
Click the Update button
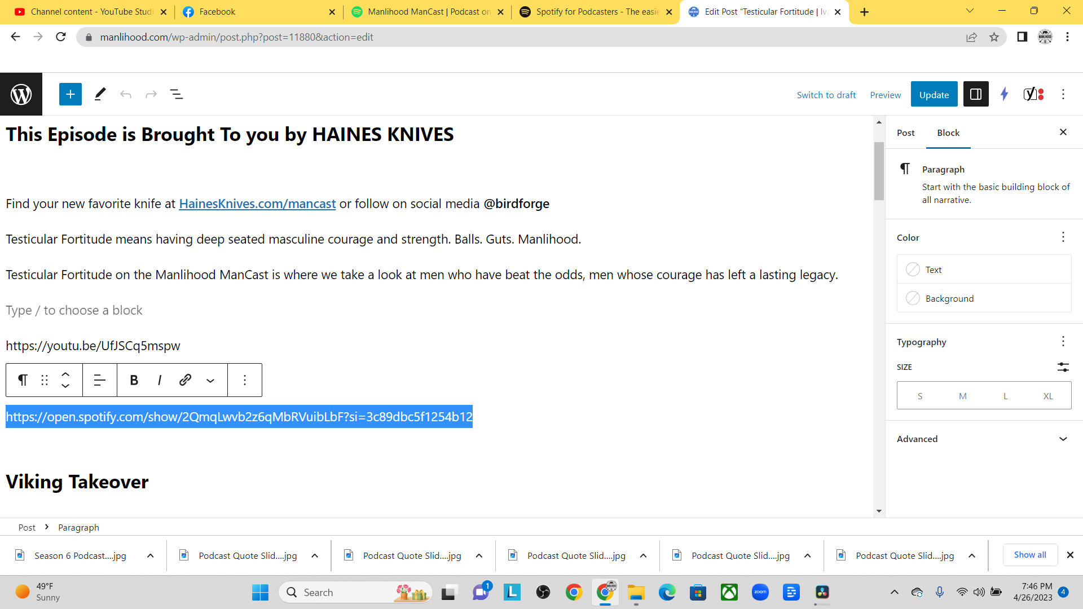pyautogui.click(x=934, y=94)
